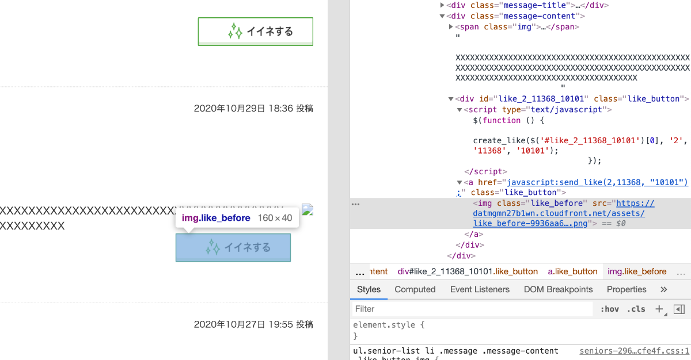Open the javascript:send_like href link
The image size is (691, 360).
click(597, 182)
